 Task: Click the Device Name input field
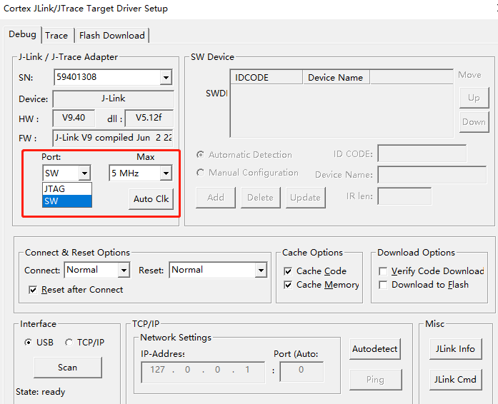pos(432,174)
